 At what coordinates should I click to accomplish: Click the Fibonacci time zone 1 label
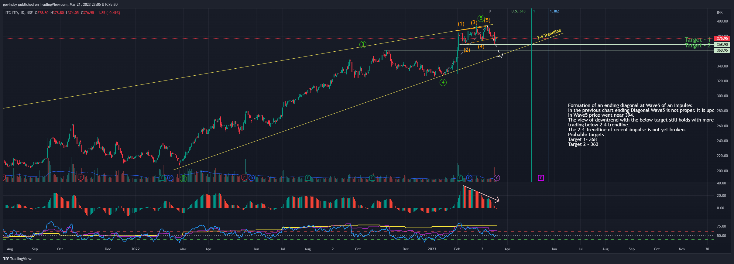tap(534, 11)
